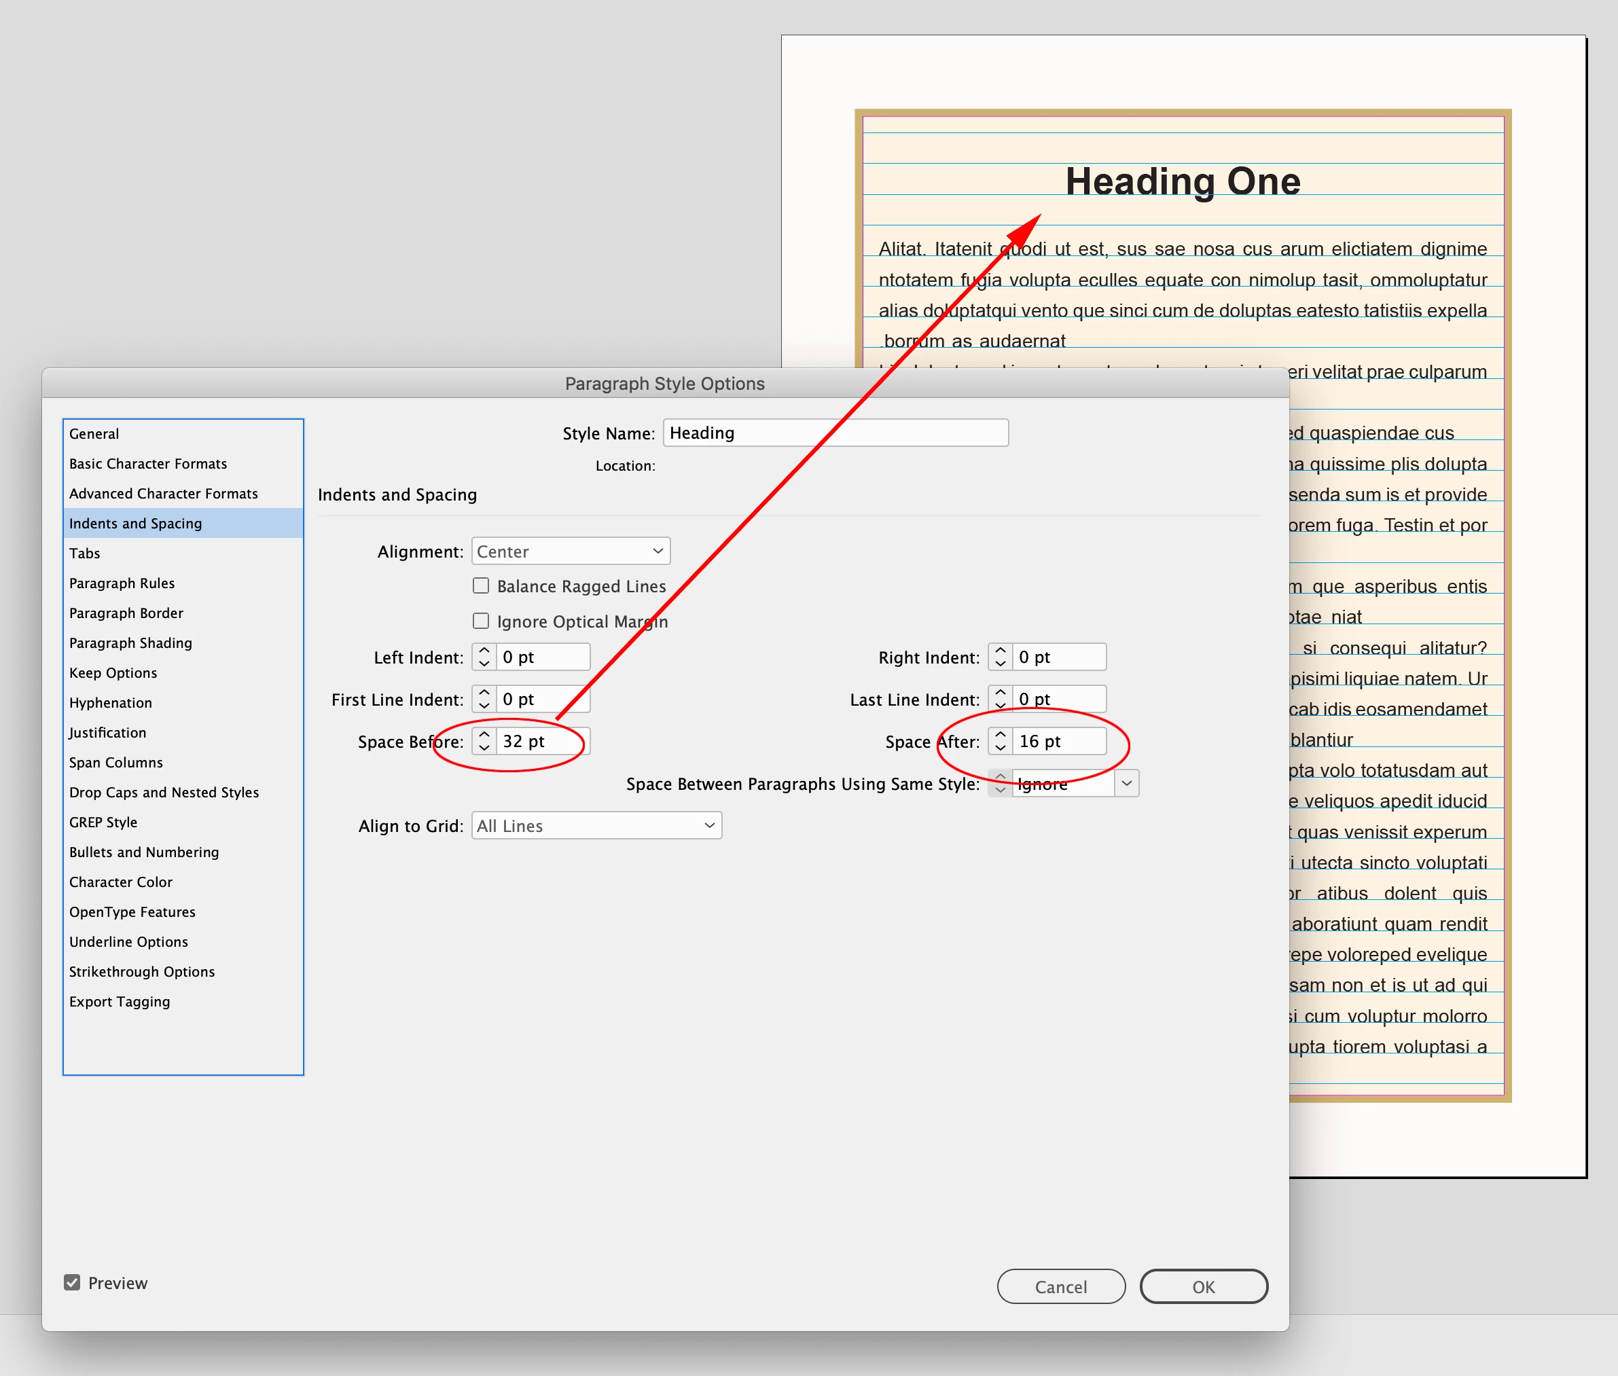The image size is (1618, 1376).
Task: Cancel the Paragraph Style Options dialog
Action: [1060, 1286]
